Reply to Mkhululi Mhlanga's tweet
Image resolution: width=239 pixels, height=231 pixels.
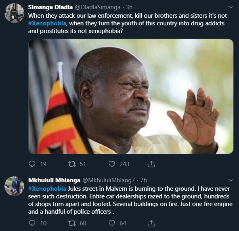32,223
